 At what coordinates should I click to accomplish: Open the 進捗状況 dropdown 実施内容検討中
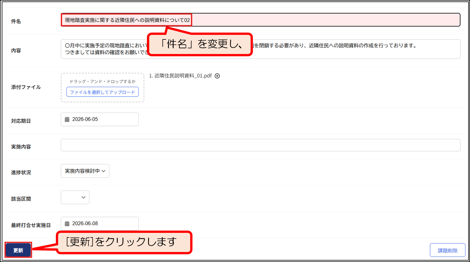pos(85,171)
